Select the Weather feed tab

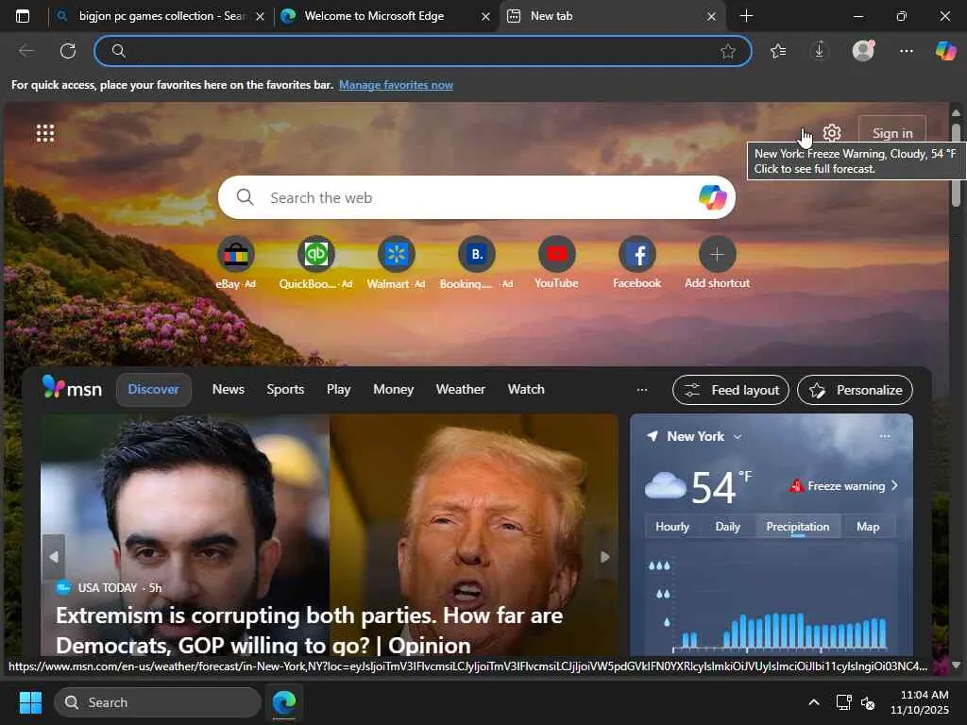(x=460, y=390)
